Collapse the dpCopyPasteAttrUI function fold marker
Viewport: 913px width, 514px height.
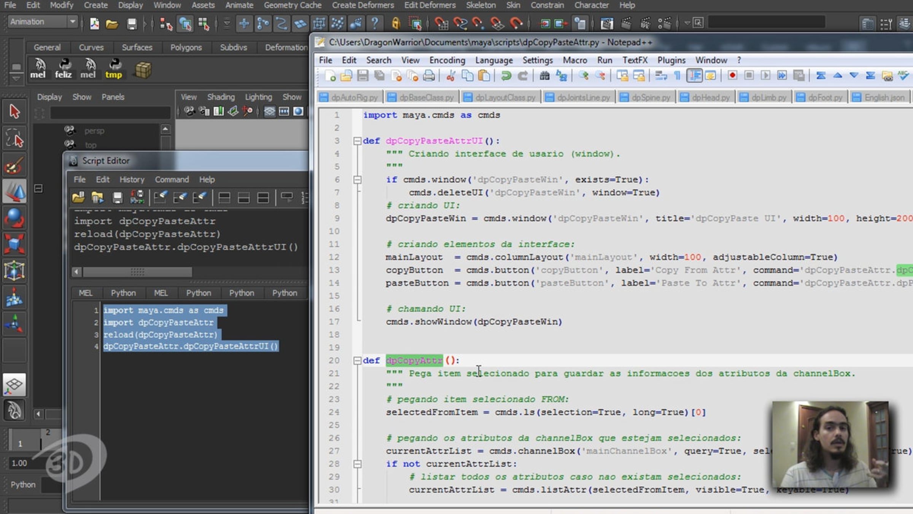click(x=357, y=141)
